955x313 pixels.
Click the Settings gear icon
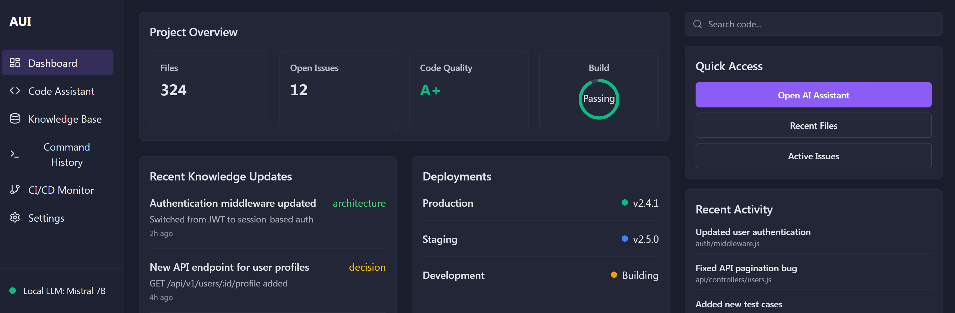(x=15, y=217)
